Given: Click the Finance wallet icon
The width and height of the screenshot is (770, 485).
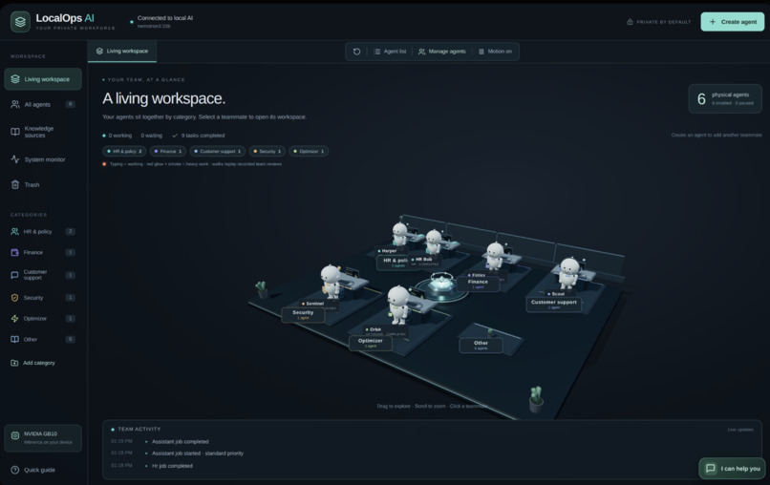Looking at the screenshot, I should click(x=14, y=252).
